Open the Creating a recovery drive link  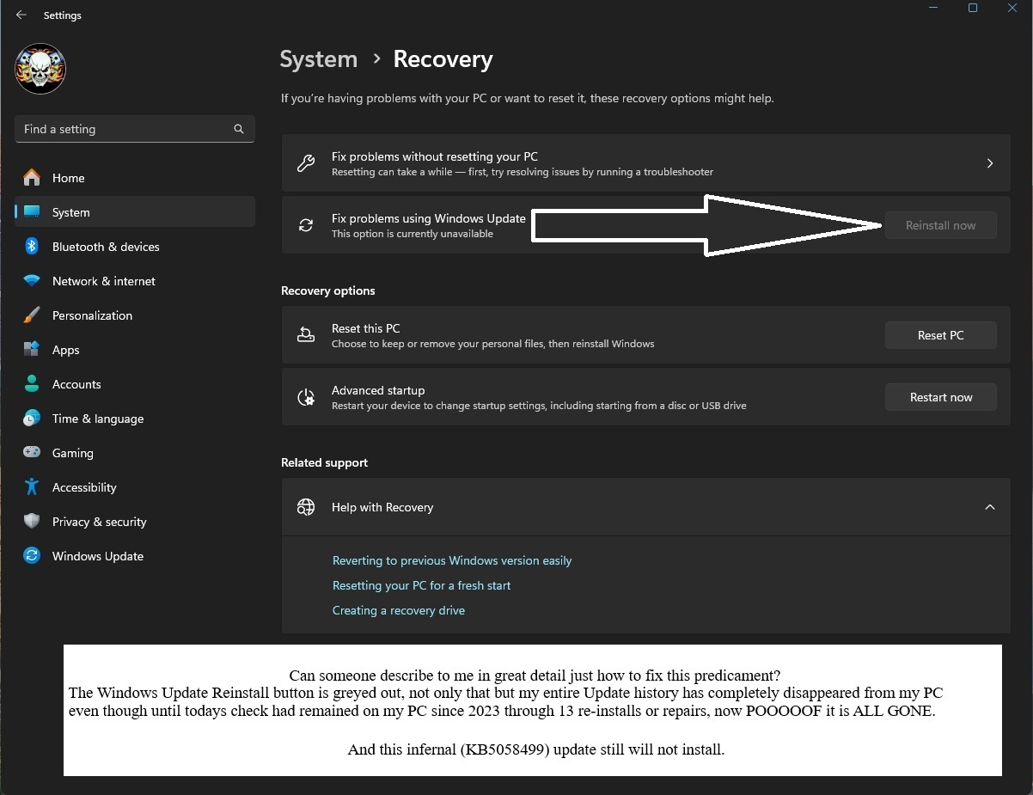pyautogui.click(x=398, y=610)
